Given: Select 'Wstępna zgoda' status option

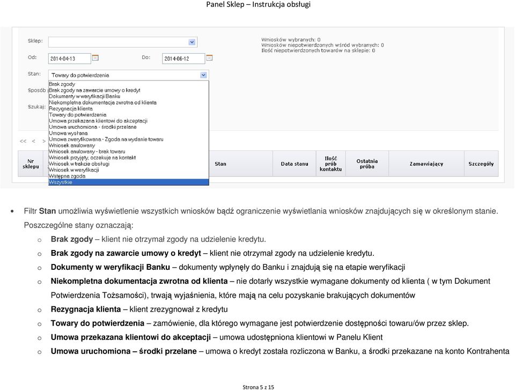Looking at the screenshot, I should [x=128, y=176].
